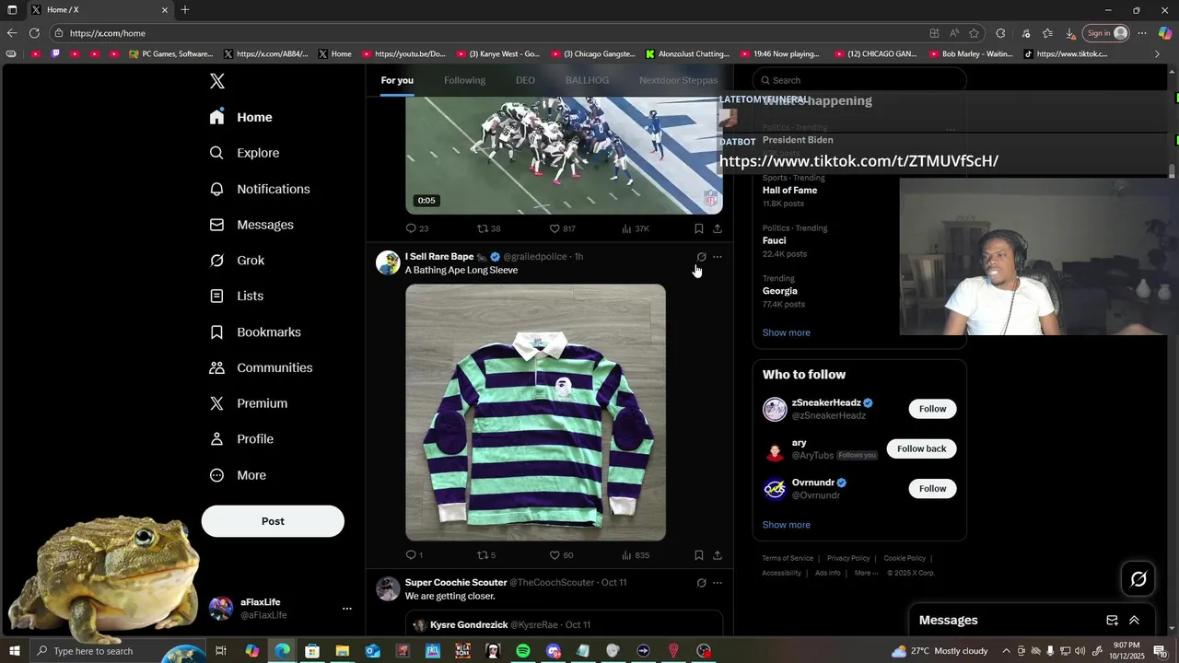Open the Terms of Service link
1179x663 pixels.
(788, 558)
